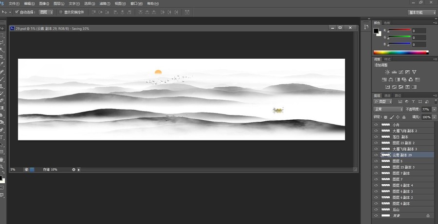This screenshot has height=224, width=438.
Task: Enable the 显示变换控件 checkbox
Action: click(x=61, y=12)
